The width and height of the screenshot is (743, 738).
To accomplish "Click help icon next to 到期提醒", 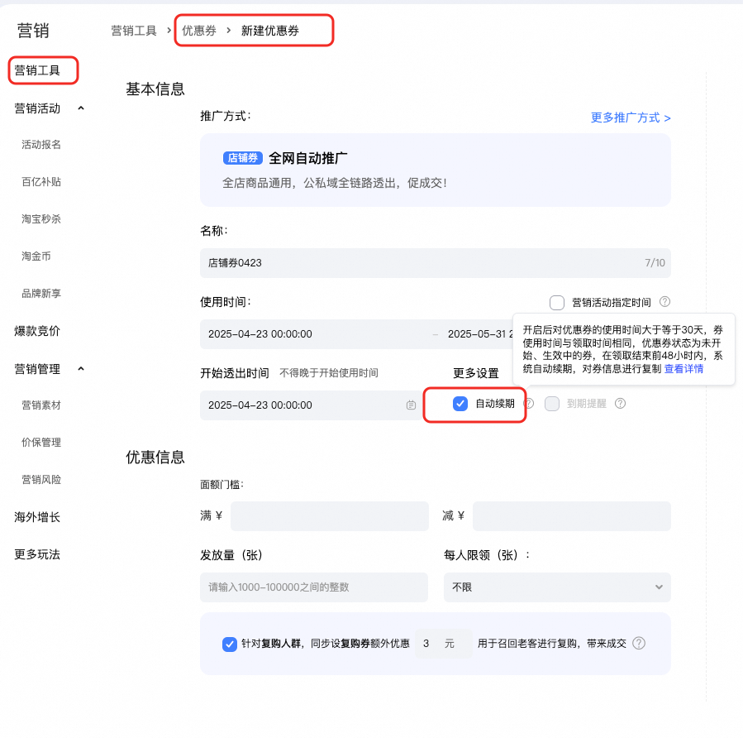I will tap(621, 403).
